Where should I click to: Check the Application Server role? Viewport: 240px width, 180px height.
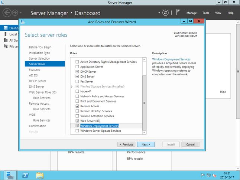[x=77, y=67]
